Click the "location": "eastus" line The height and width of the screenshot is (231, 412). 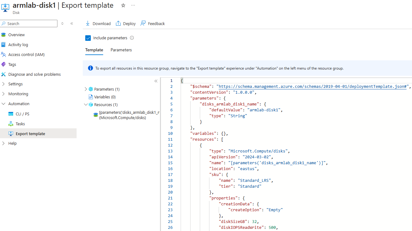tap(234, 169)
